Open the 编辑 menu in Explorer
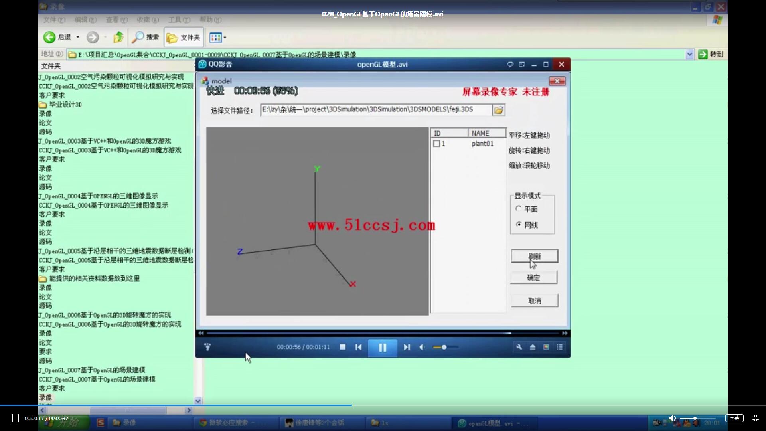The height and width of the screenshot is (431, 766). [85, 20]
